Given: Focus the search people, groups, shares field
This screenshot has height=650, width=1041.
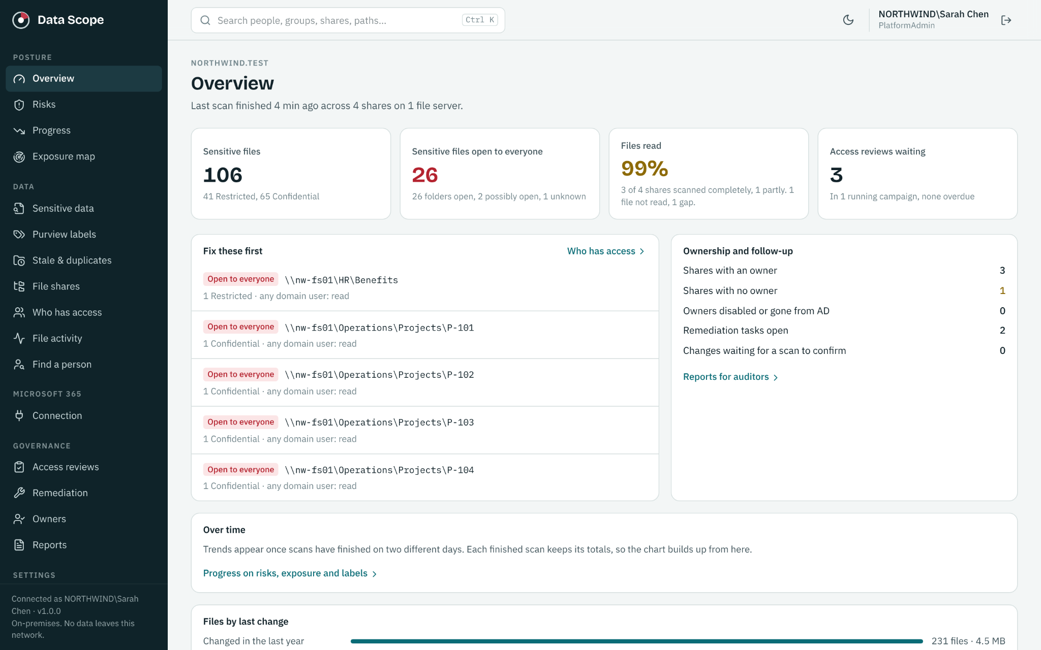Looking at the screenshot, I should point(348,20).
